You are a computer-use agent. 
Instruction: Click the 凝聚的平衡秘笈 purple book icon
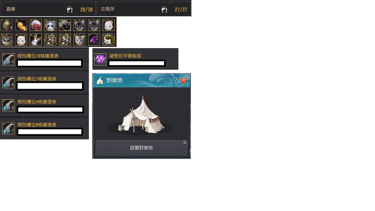[100, 59]
